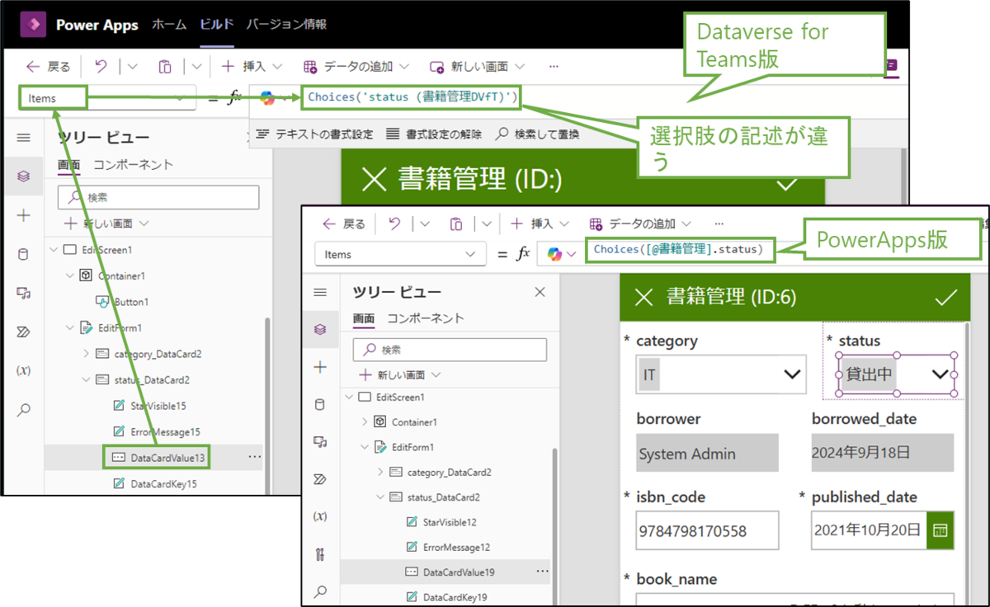Click the search magnifier icon in back sidebar
This screenshot has width=990, height=607.
point(23,409)
